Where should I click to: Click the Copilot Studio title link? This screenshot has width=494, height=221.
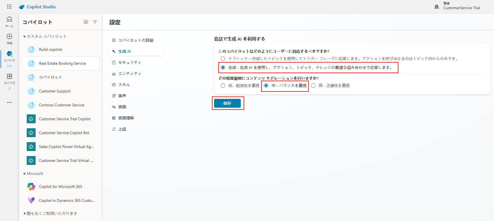[41, 7]
